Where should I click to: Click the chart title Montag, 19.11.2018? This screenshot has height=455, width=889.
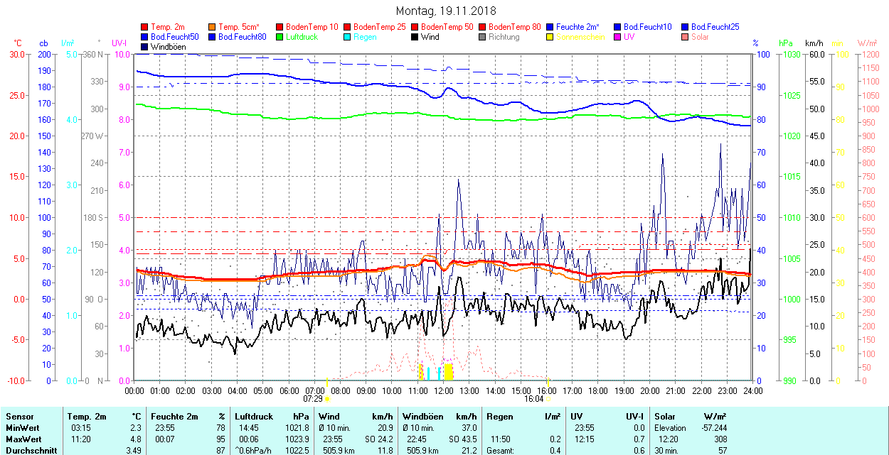[x=446, y=11]
